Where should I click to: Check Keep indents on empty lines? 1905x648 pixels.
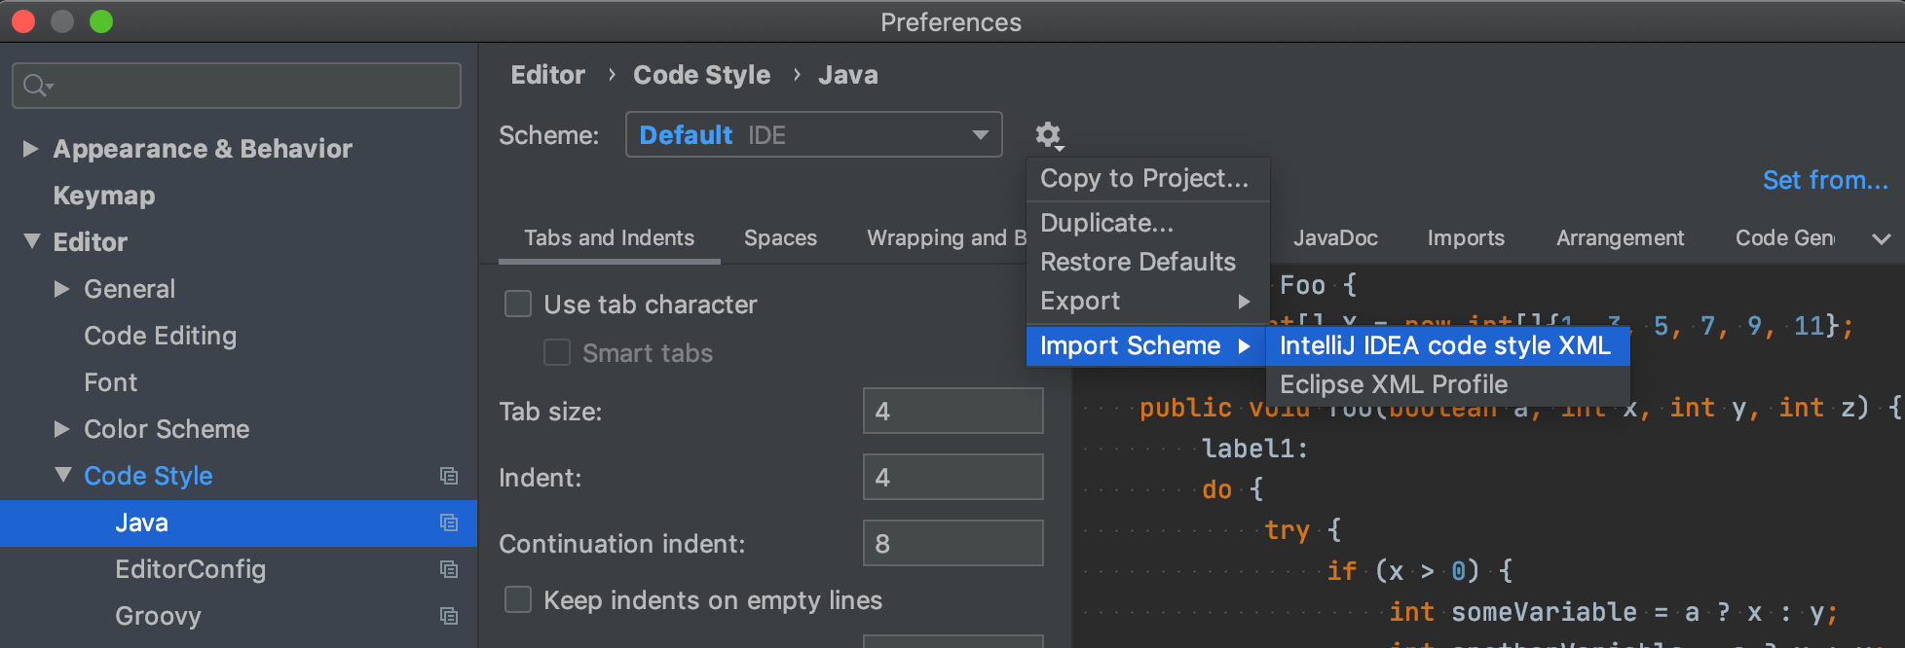click(x=518, y=600)
